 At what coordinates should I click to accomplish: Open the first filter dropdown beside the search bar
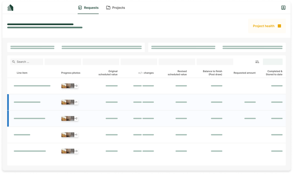pyautogui.click(x=63, y=62)
